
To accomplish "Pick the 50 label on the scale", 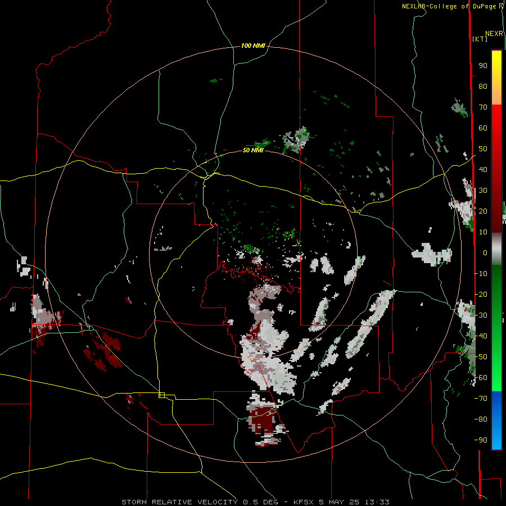I will (x=483, y=149).
